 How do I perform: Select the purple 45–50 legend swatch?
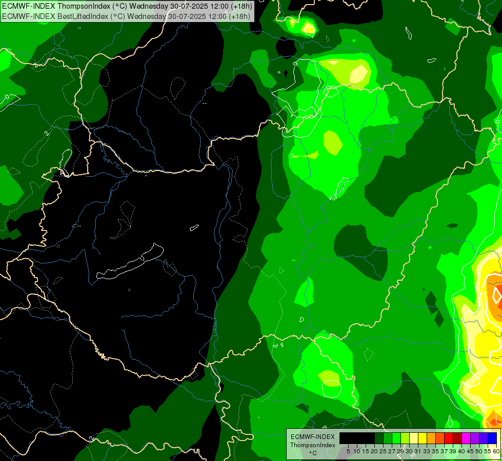pos(475,438)
